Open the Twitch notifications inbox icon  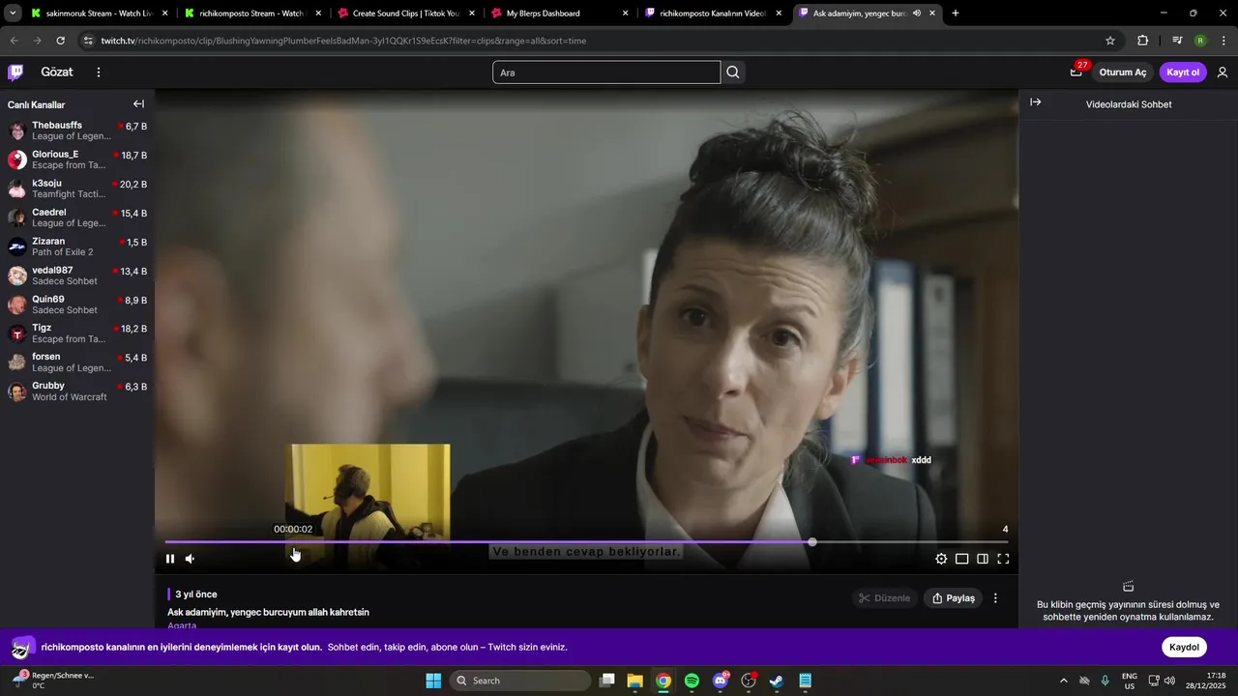tap(1076, 72)
